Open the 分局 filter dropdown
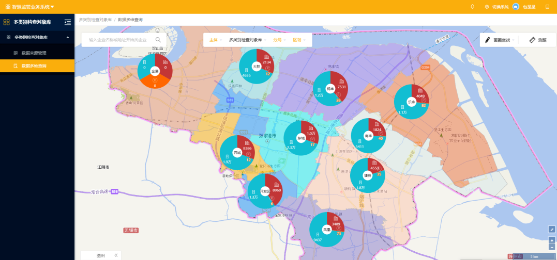This screenshot has width=557, height=260. [x=279, y=40]
